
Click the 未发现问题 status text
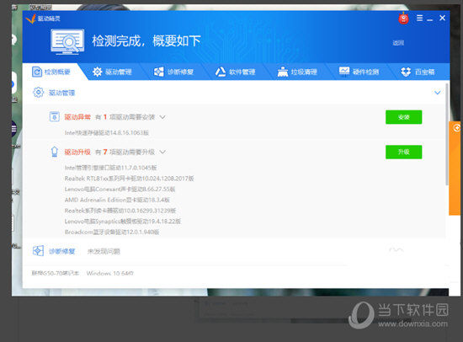click(104, 252)
